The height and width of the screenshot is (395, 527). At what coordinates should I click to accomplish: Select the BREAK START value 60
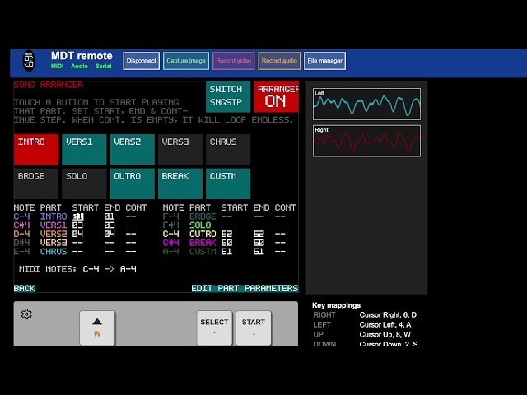pyautogui.click(x=227, y=243)
